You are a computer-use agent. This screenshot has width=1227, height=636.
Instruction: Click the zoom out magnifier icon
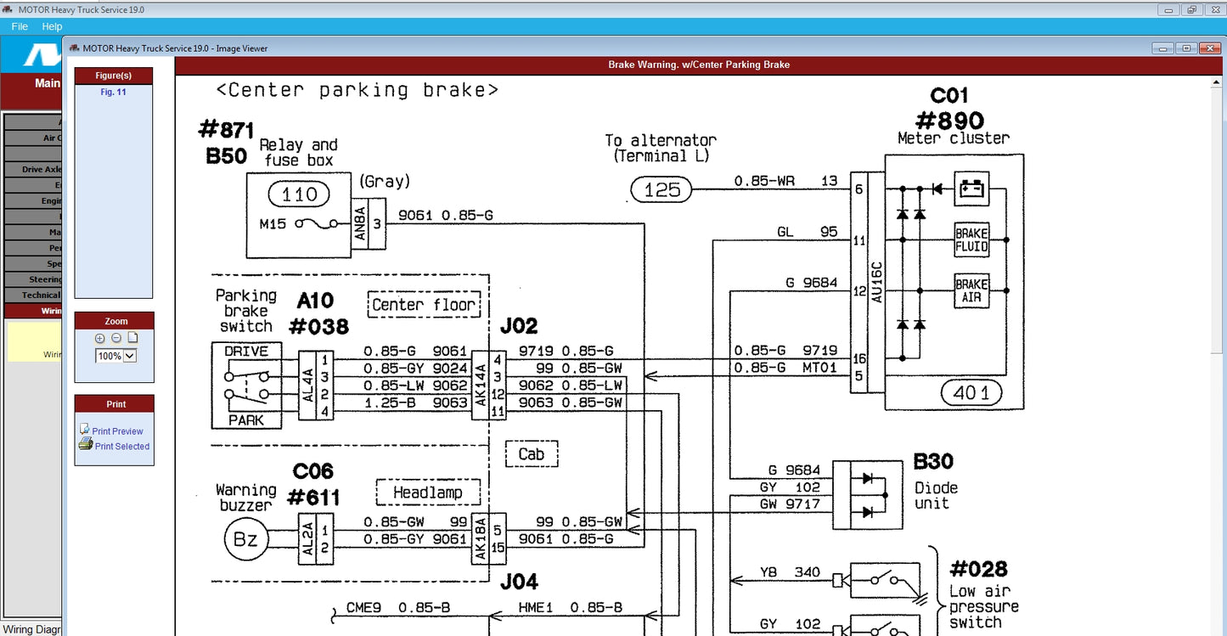(x=116, y=338)
